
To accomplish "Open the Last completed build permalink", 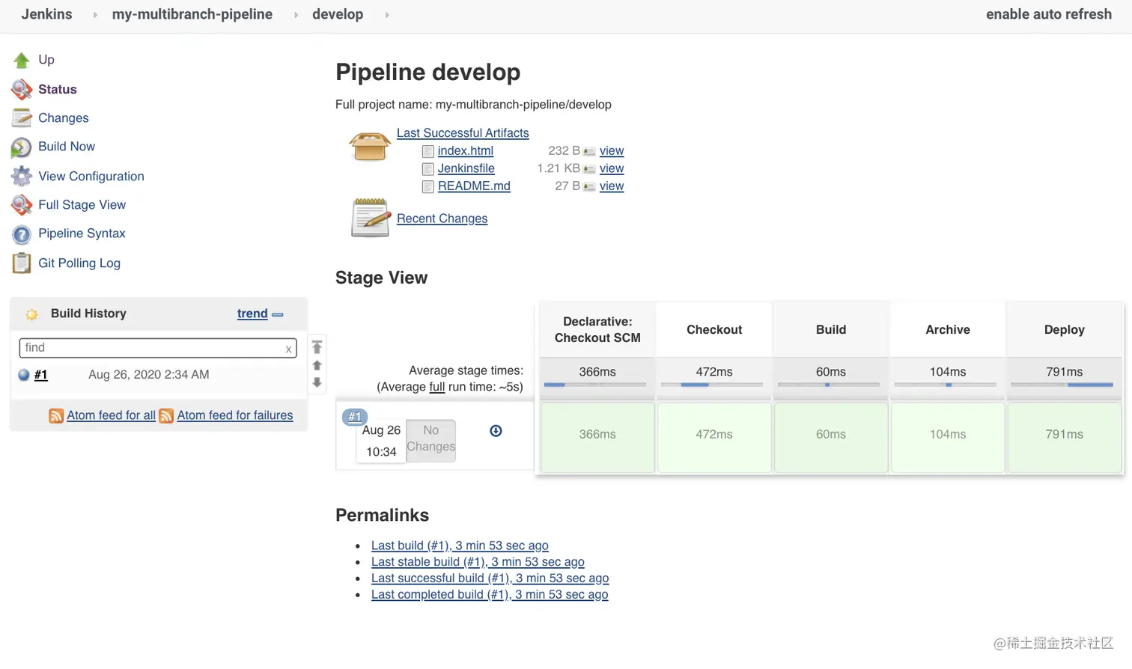I will pos(490,595).
